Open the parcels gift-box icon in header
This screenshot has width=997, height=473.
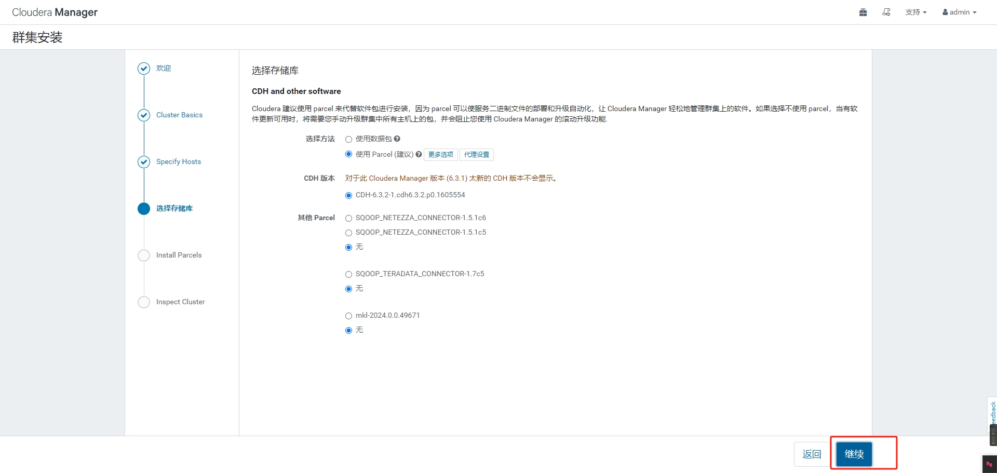pos(863,12)
